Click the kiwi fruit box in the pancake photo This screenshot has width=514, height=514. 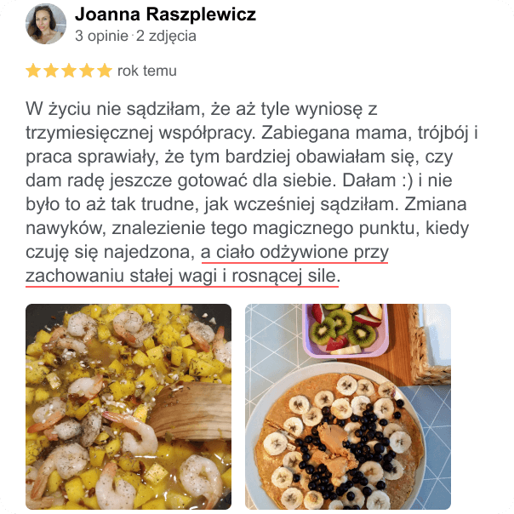pyautogui.click(x=346, y=330)
